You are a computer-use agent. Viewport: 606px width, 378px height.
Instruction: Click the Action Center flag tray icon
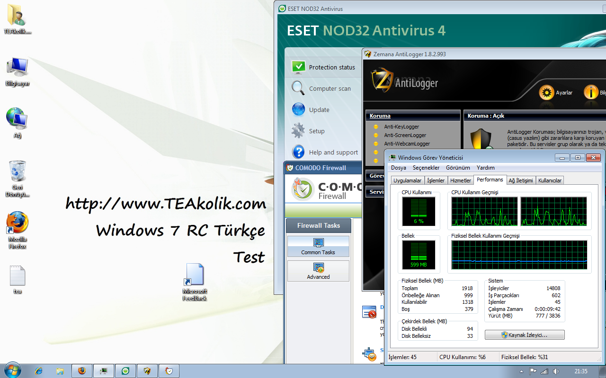click(x=533, y=371)
